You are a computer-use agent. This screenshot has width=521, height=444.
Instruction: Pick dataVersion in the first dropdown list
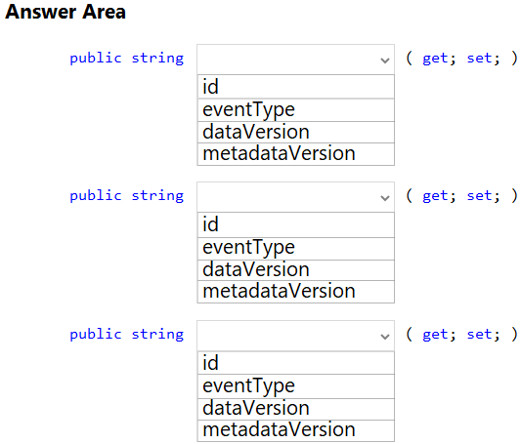coord(296,133)
